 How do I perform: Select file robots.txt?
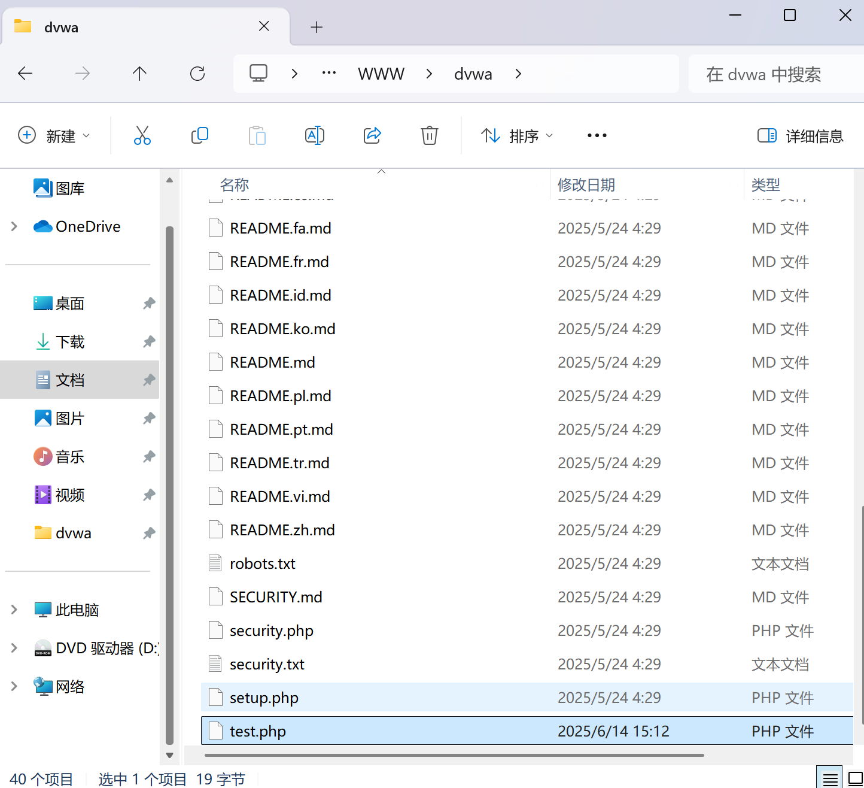click(x=527, y=563)
